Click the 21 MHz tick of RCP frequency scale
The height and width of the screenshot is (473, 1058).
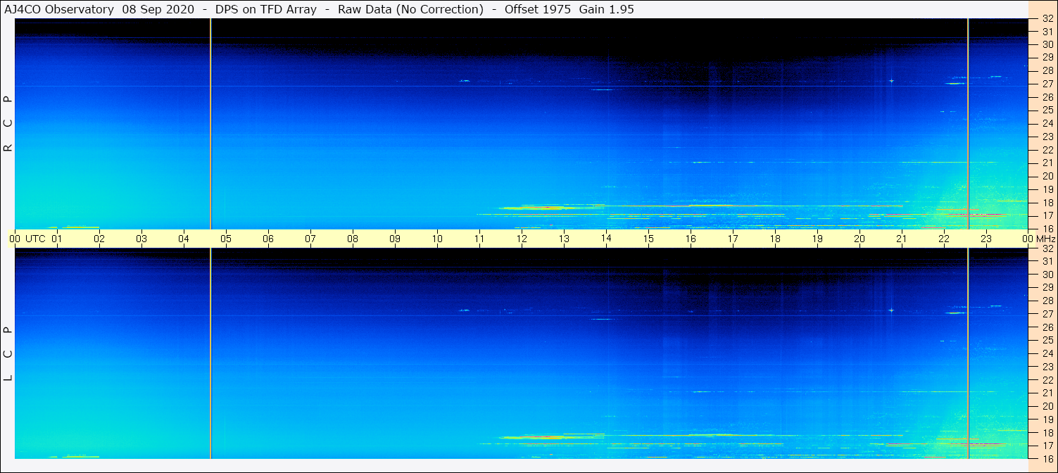click(1047, 163)
